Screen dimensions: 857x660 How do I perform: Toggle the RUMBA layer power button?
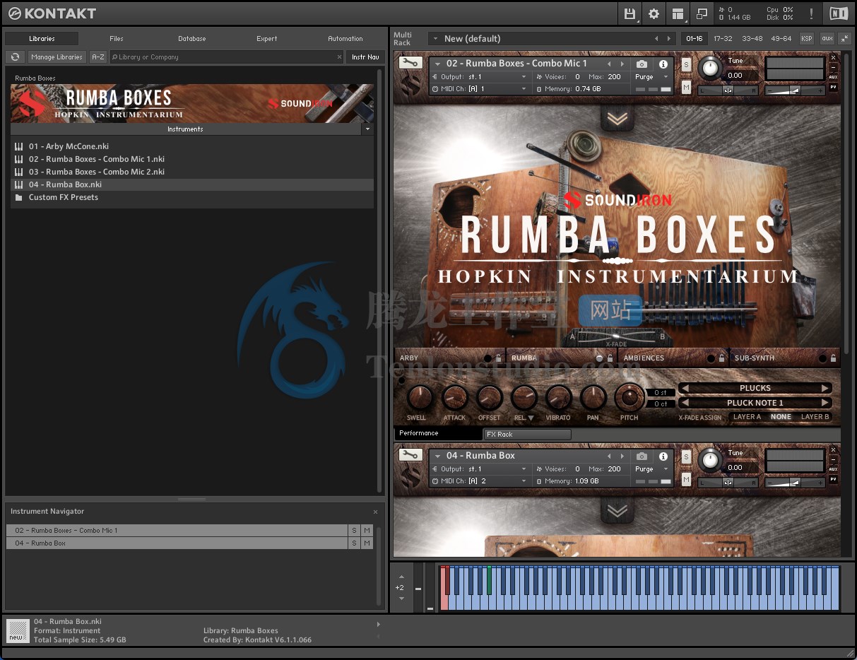pyautogui.click(x=599, y=358)
